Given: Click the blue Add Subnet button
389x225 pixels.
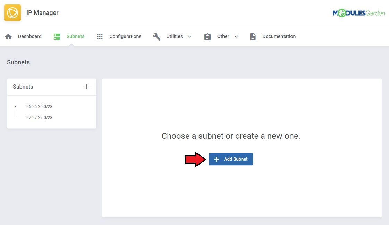Looking at the screenshot, I should pos(231,159).
